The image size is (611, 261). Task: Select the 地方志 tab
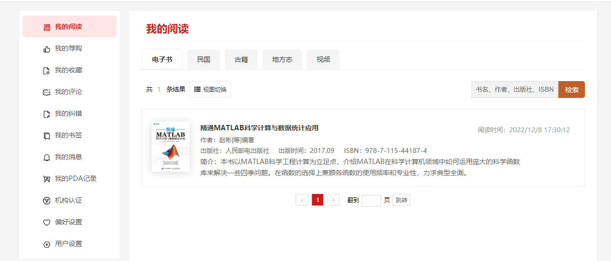282,59
